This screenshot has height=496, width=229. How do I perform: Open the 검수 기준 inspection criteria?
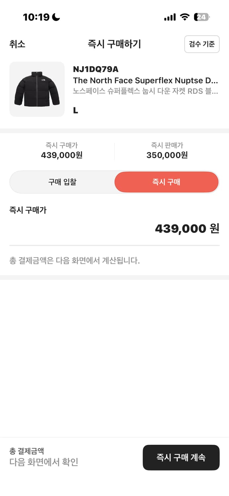coord(202,44)
